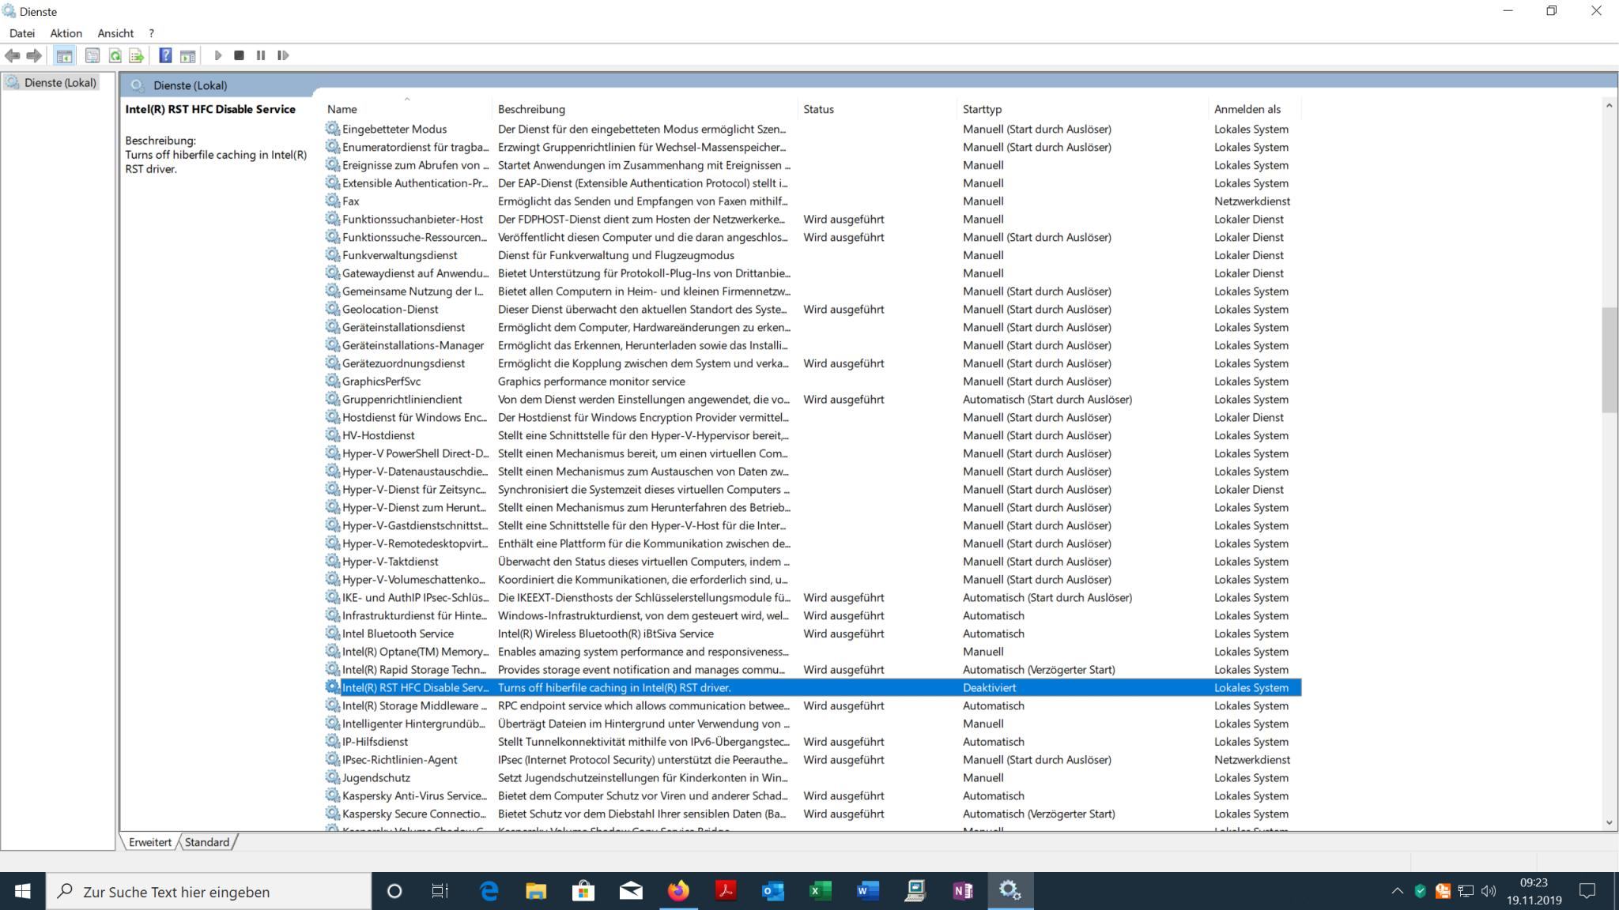This screenshot has width=1619, height=910.
Task: Switch to the Standard tab
Action: tap(207, 842)
